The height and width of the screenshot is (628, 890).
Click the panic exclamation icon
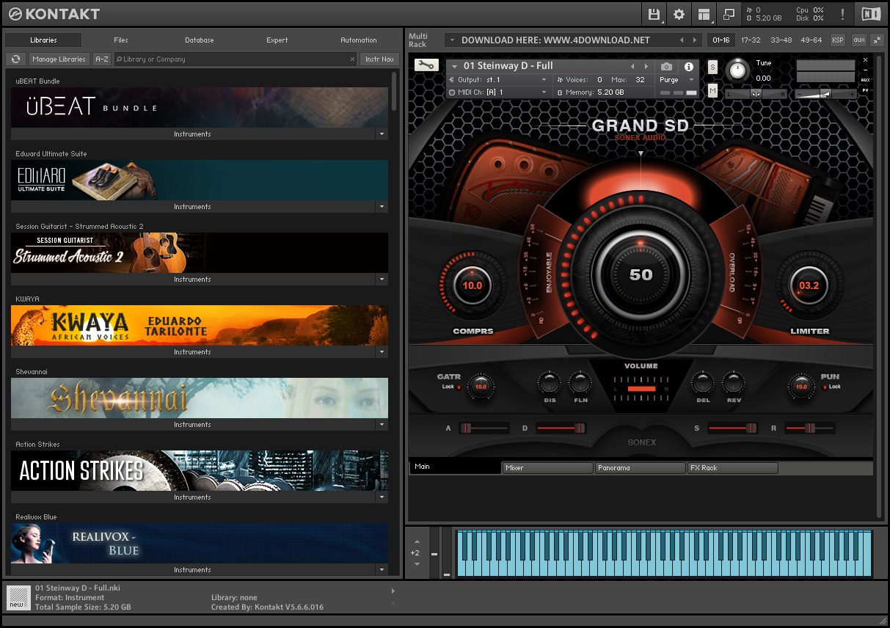842,14
